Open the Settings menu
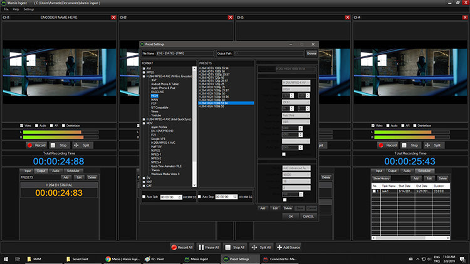Screen dimensions: 470x264 click(x=29, y=9)
